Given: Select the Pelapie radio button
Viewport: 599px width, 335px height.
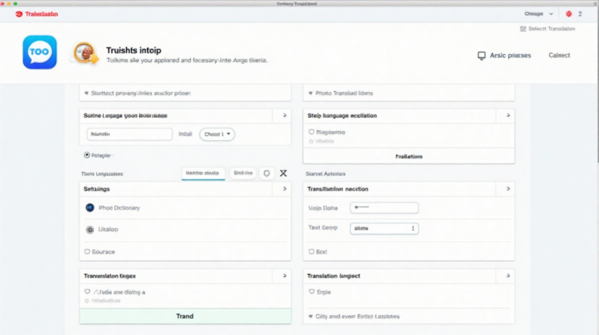Looking at the screenshot, I should [87, 156].
